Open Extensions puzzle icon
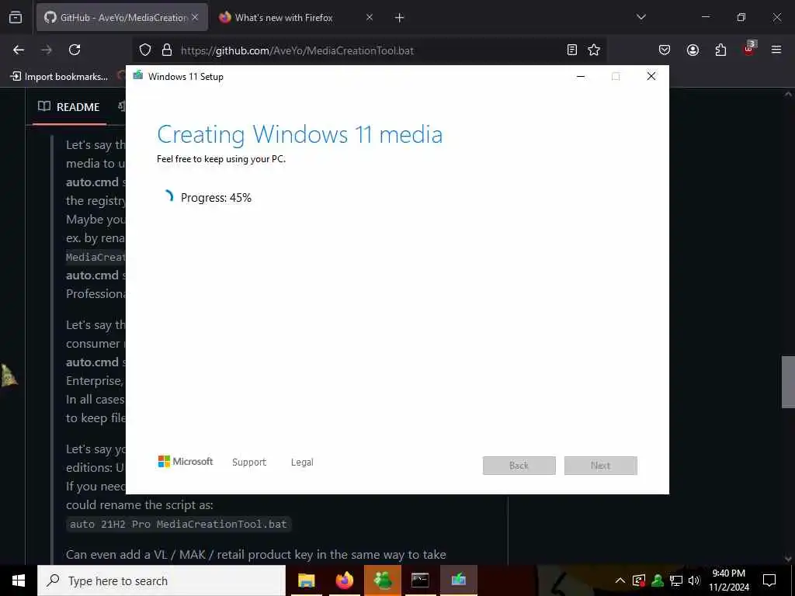The image size is (795, 596). coord(720,50)
